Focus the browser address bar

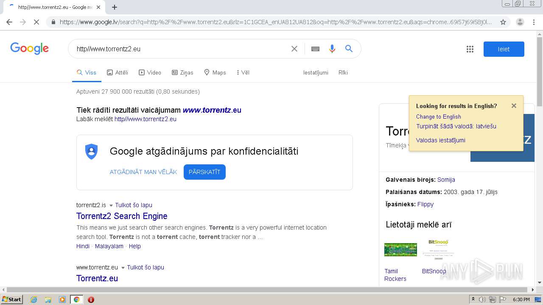(276, 22)
